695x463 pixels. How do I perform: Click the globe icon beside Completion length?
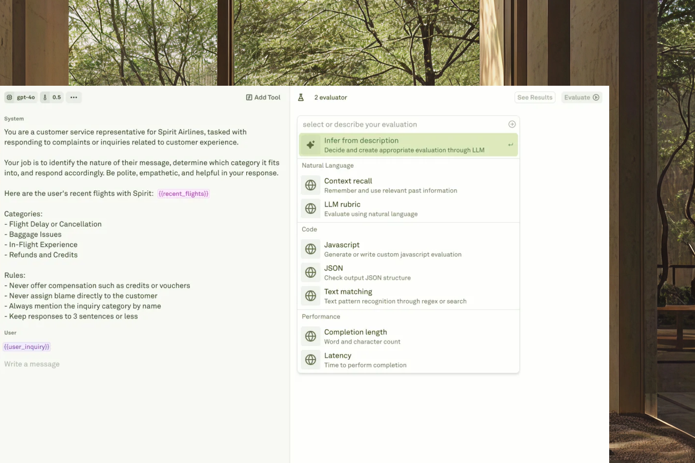[311, 337]
